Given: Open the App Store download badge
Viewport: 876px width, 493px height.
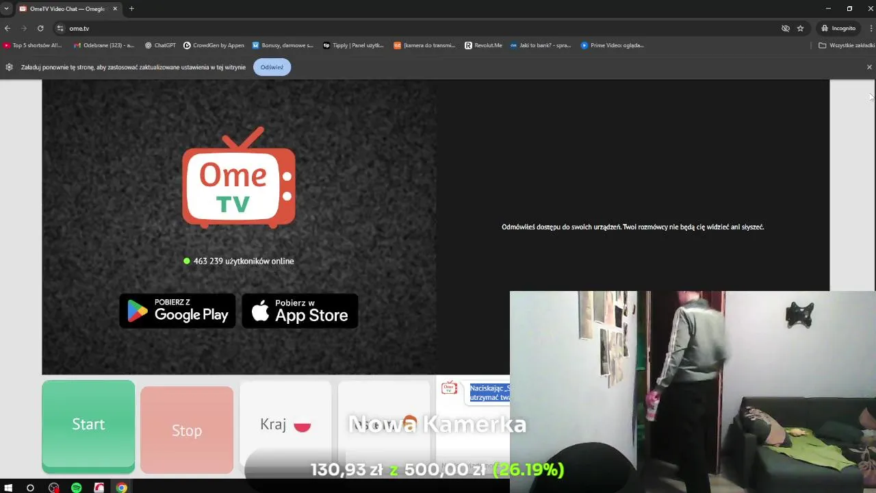Looking at the screenshot, I should pyautogui.click(x=300, y=311).
